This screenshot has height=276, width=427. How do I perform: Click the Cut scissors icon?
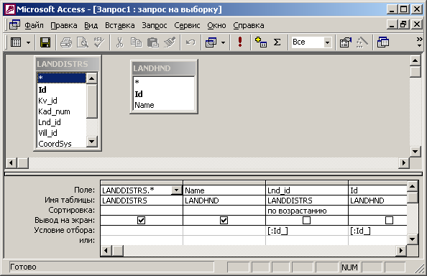click(x=119, y=42)
